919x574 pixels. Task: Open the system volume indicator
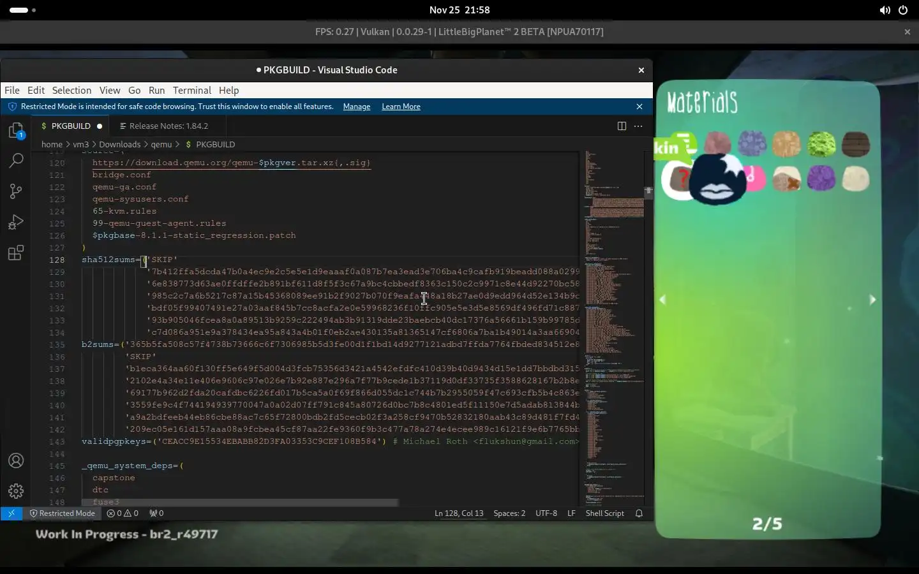click(885, 10)
